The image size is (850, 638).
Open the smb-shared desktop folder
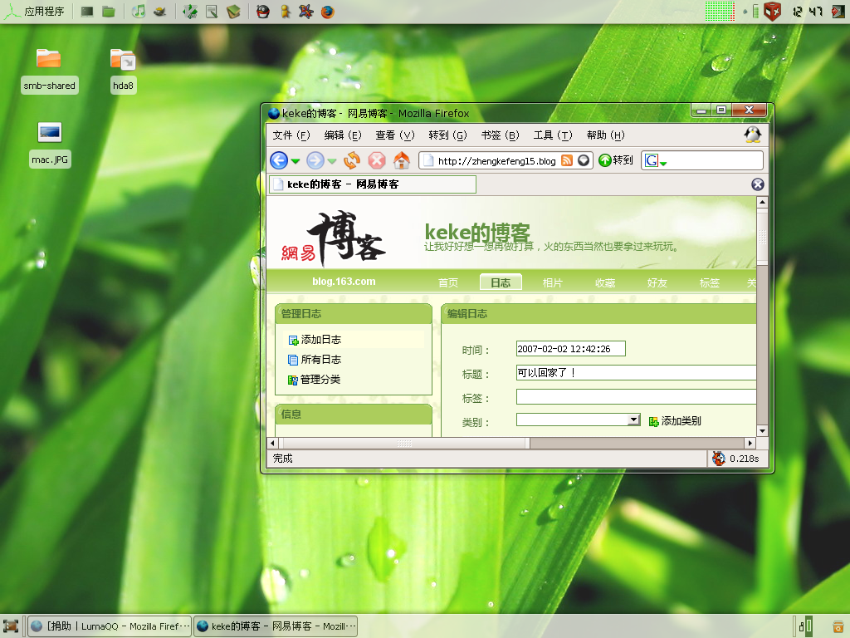click(49, 71)
